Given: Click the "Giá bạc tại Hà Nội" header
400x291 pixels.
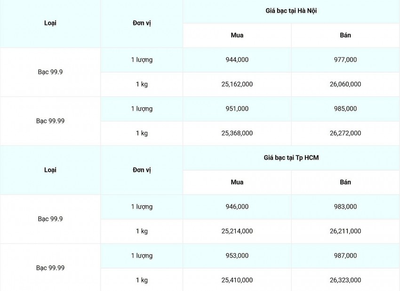Looking at the screenshot, I should [x=291, y=11].
